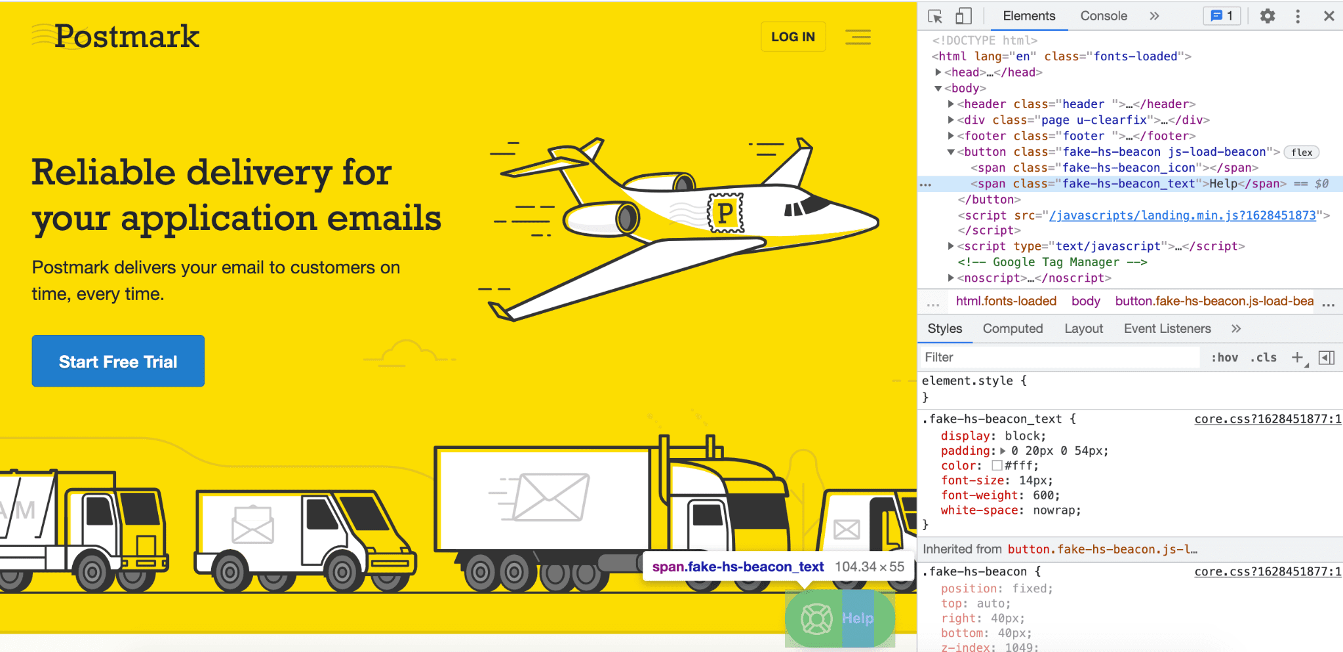Open the DevTools settings gear
The width and height of the screenshot is (1343, 652).
click(1267, 15)
